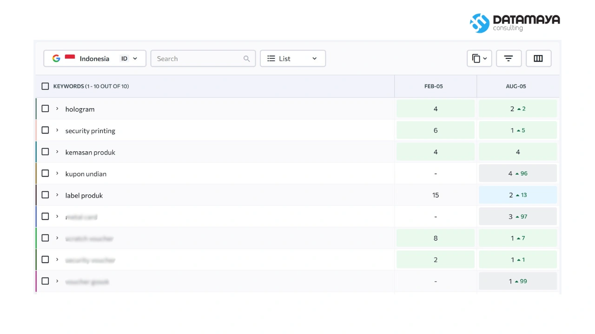Click the Datamaya Consulting logo
The height and width of the screenshot is (334, 595).
tap(515, 23)
